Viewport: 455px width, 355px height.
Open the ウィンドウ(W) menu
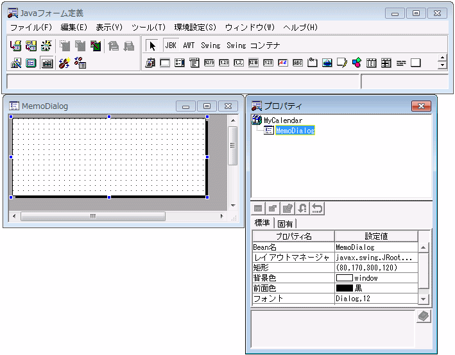click(x=250, y=28)
